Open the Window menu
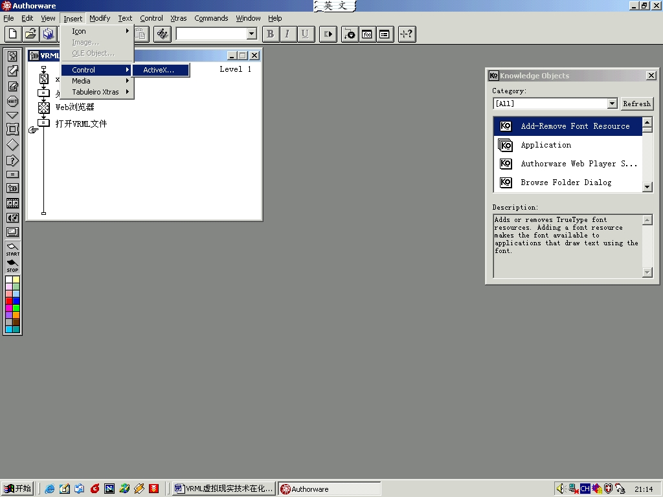Image resolution: width=663 pixels, height=497 pixels. pos(248,18)
